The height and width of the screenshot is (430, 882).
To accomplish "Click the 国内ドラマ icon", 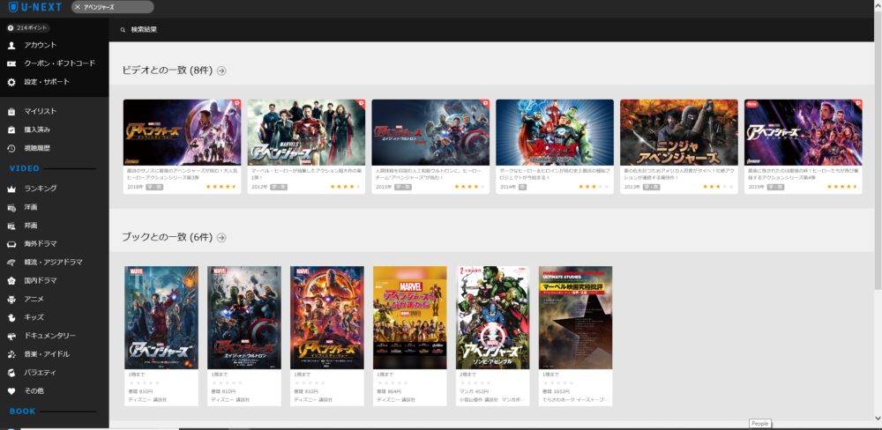I will pyautogui.click(x=11, y=280).
